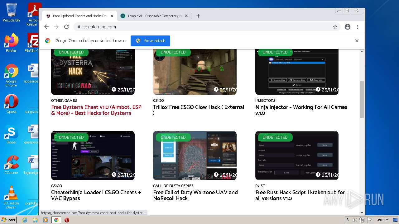The height and width of the screenshot is (224, 399).
Task: Dismiss the default browser notification bar
Action: 357,41
